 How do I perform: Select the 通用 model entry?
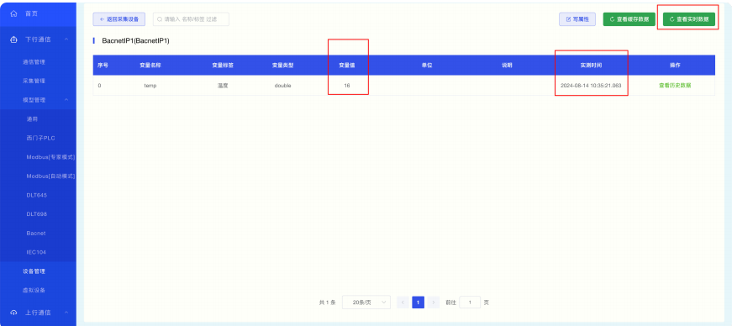[x=32, y=119]
